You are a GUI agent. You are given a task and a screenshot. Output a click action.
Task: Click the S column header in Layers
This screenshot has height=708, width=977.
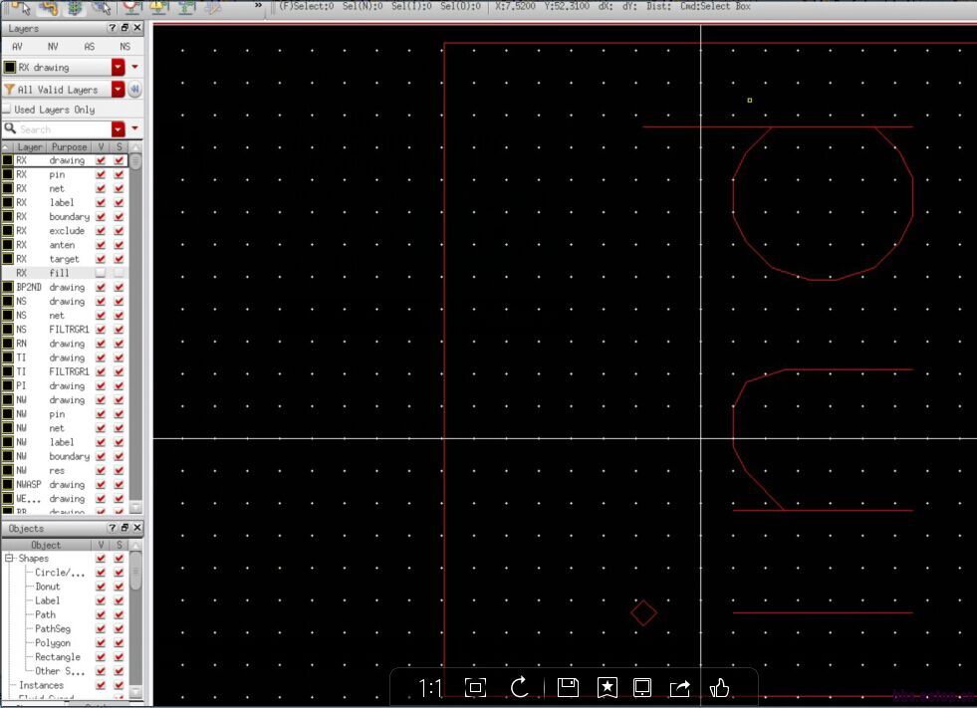point(119,147)
